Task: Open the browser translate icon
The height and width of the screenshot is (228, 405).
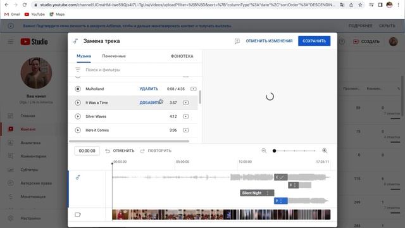Action: (342, 5)
